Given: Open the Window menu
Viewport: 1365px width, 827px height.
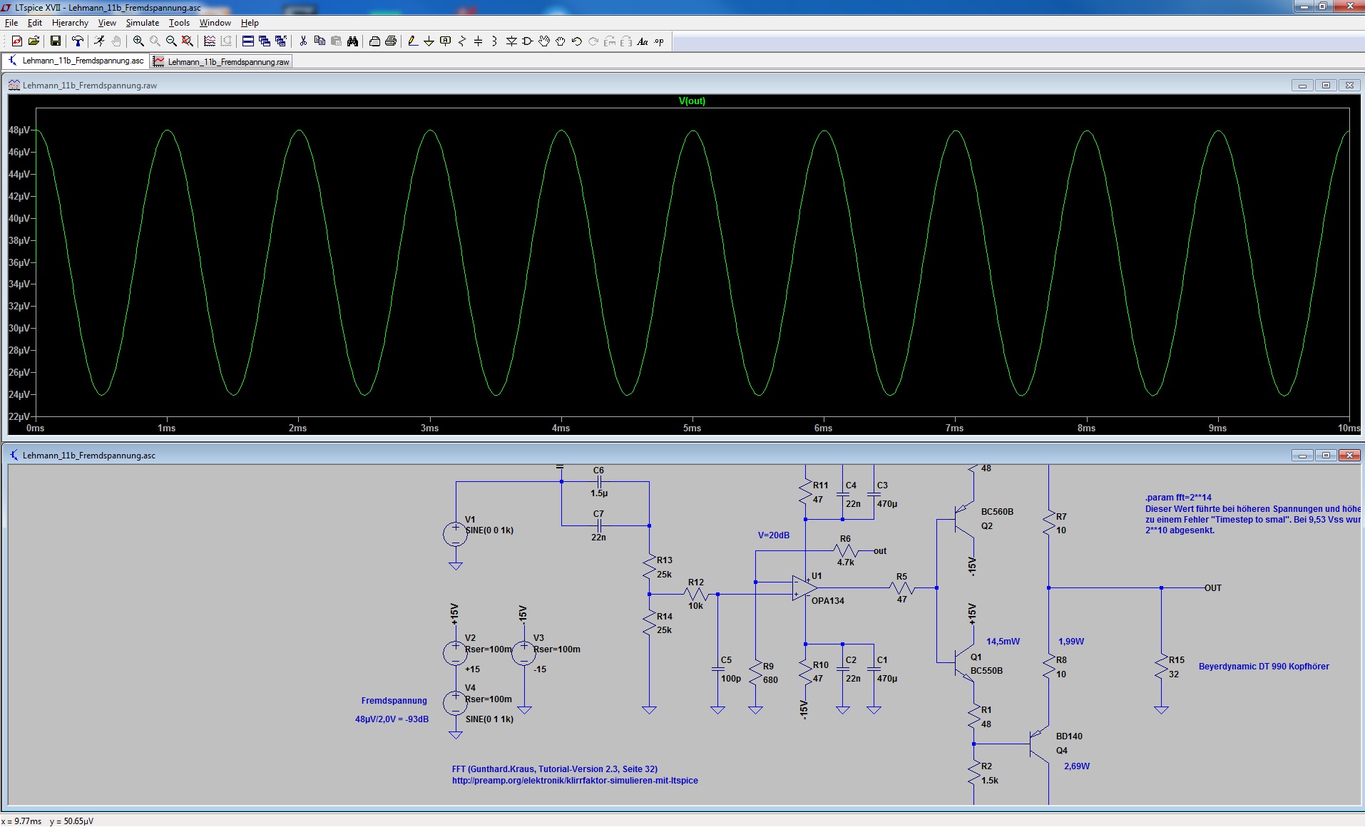Looking at the screenshot, I should pyautogui.click(x=215, y=23).
